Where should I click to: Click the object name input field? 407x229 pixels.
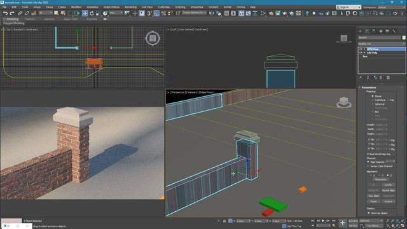click(380, 38)
